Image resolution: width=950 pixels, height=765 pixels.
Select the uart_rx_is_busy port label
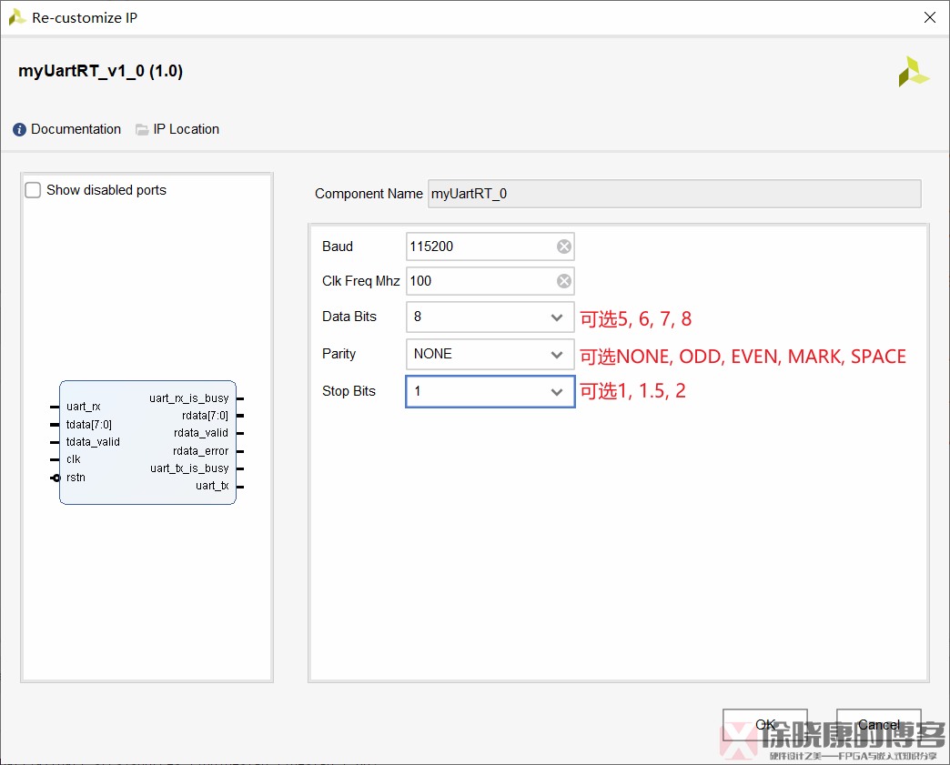(x=189, y=398)
